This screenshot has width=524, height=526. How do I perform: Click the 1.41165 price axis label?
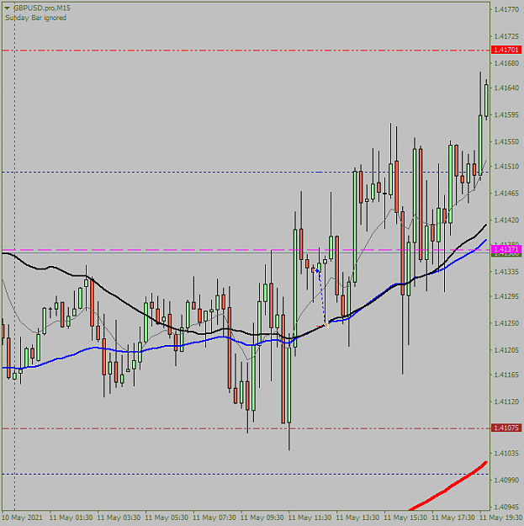[x=506, y=375]
